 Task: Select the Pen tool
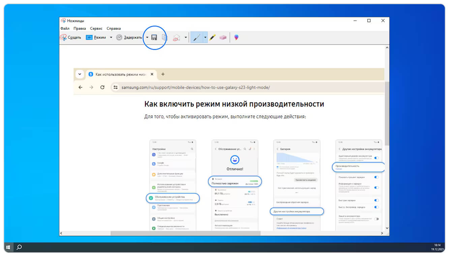[x=197, y=37]
